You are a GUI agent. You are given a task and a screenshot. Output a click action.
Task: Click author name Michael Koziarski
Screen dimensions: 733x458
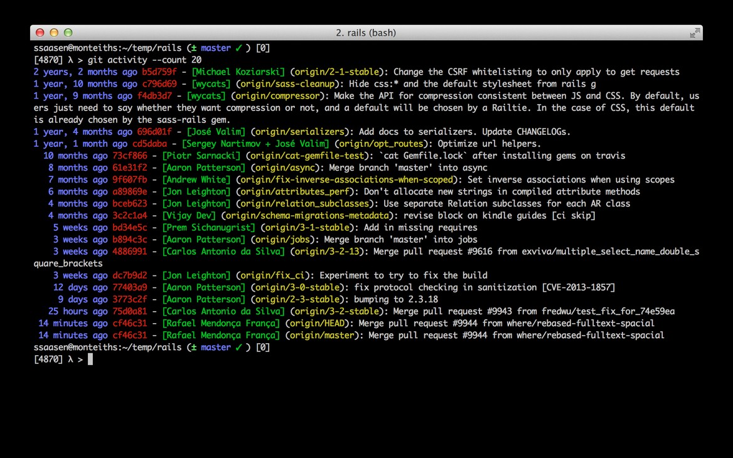[238, 72]
